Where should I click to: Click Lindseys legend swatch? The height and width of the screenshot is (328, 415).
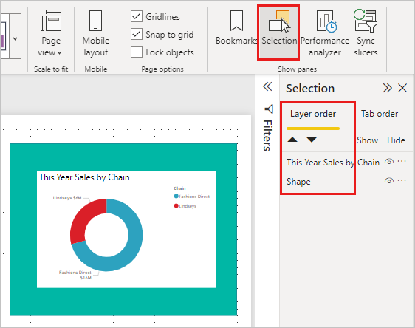point(176,205)
